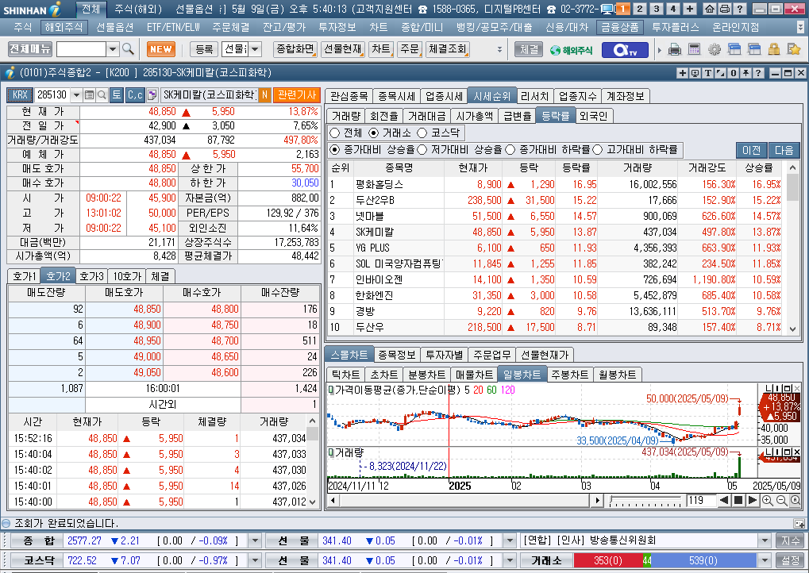This screenshot has width=809, height=573.
Task: Click the 다음 page button
Action: (x=784, y=150)
